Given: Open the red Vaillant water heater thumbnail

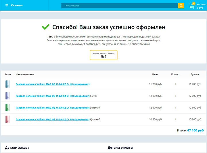Looking at the screenshot, I should point(7,119).
